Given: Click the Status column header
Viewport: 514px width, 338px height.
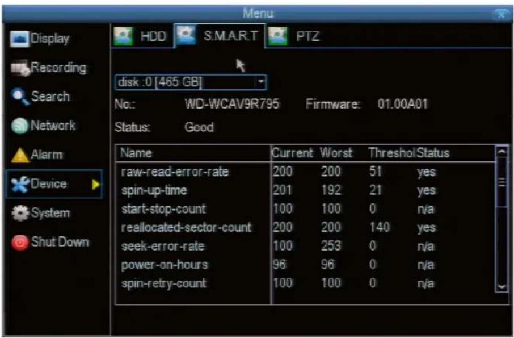Looking at the screenshot, I should 433,153.
